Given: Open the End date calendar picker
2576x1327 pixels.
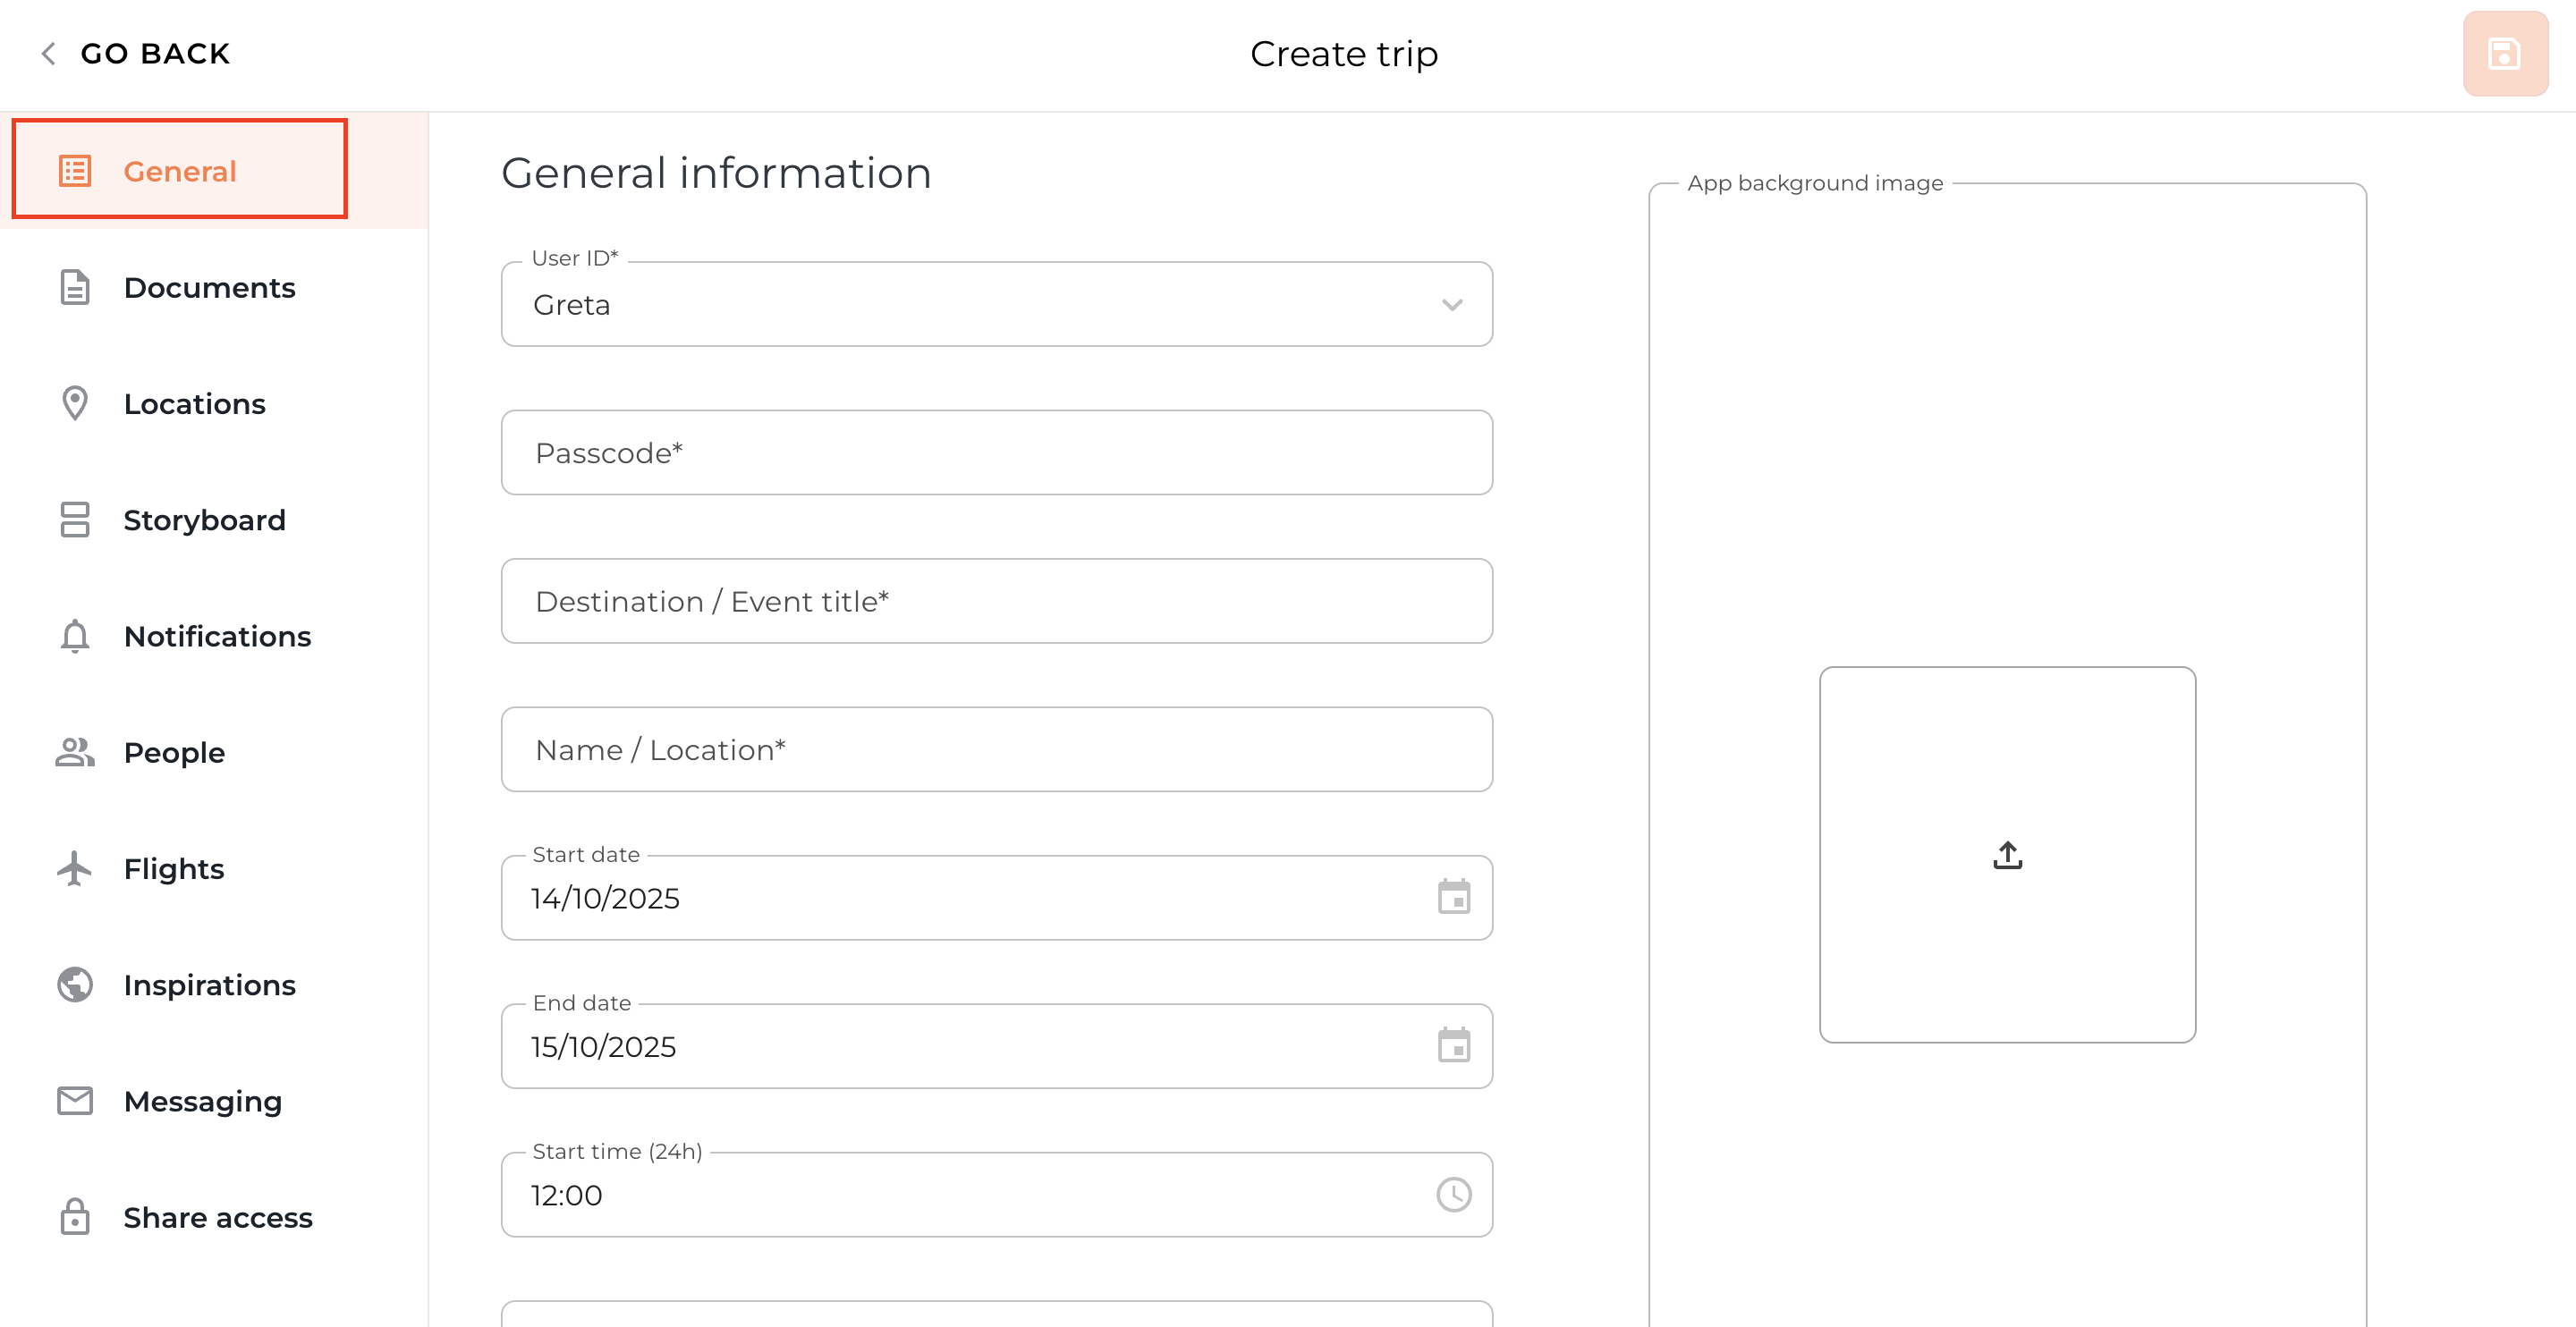Looking at the screenshot, I should pos(1453,1045).
